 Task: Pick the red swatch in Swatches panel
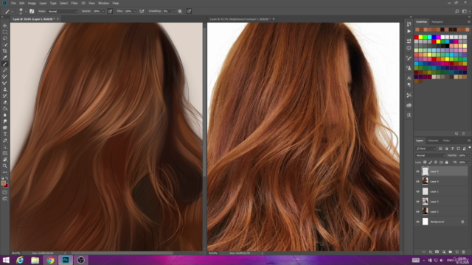tap(416, 37)
